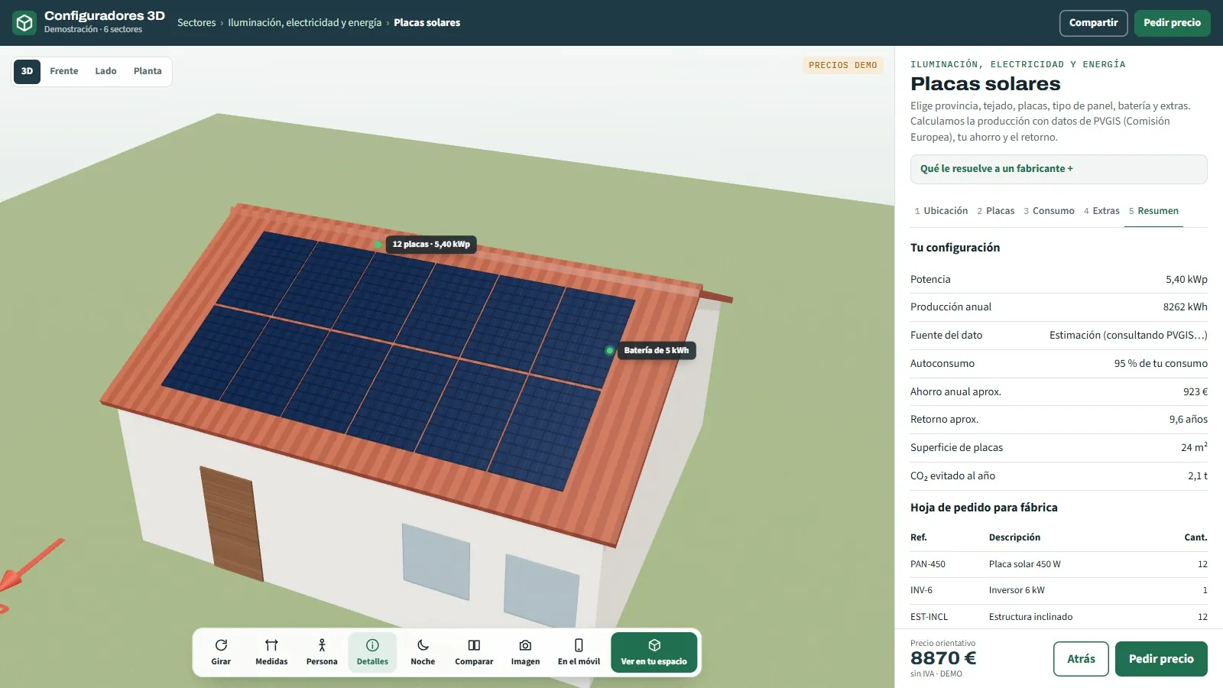The width and height of the screenshot is (1223, 688).
Task: Click Pedir precio button next to Atrás
Action: pos(1161,659)
